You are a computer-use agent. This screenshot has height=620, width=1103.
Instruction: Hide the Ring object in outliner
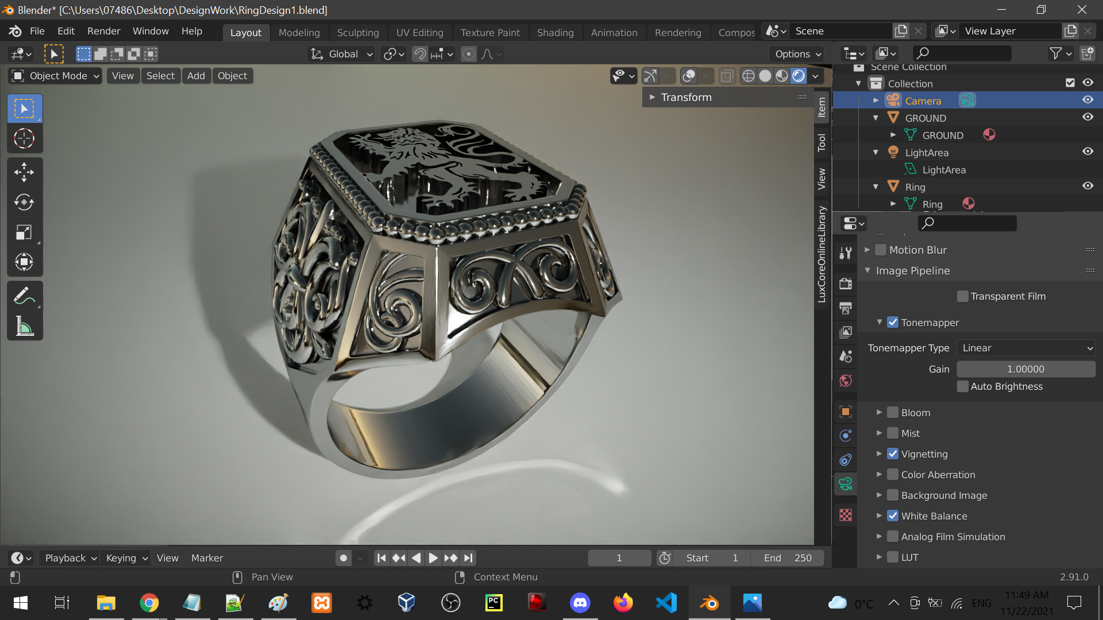coord(1087,186)
